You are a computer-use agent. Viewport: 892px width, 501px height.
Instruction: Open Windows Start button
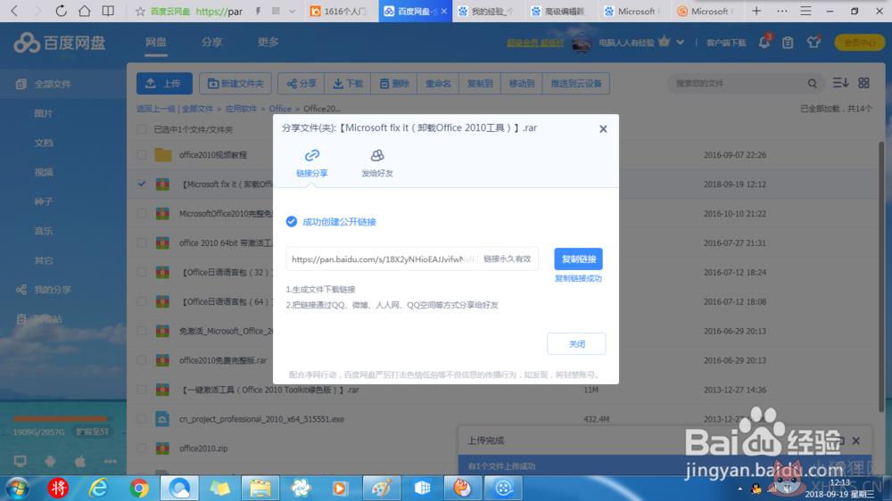click(18, 488)
